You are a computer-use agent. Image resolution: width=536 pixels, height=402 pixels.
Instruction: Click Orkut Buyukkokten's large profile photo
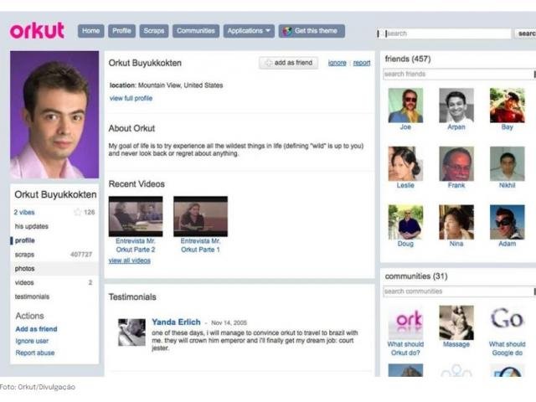click(x=54, y=115)
